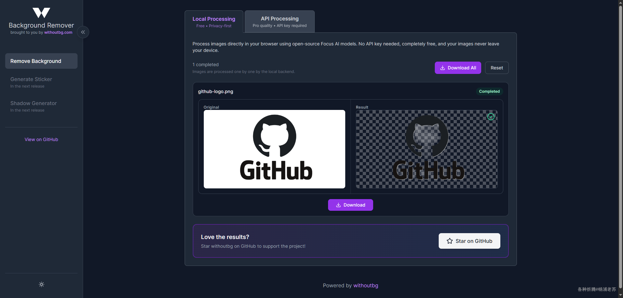Open View on GitHub link

41,139
